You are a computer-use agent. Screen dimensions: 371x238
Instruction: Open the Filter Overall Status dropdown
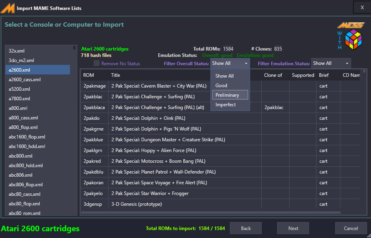point(230,63)
